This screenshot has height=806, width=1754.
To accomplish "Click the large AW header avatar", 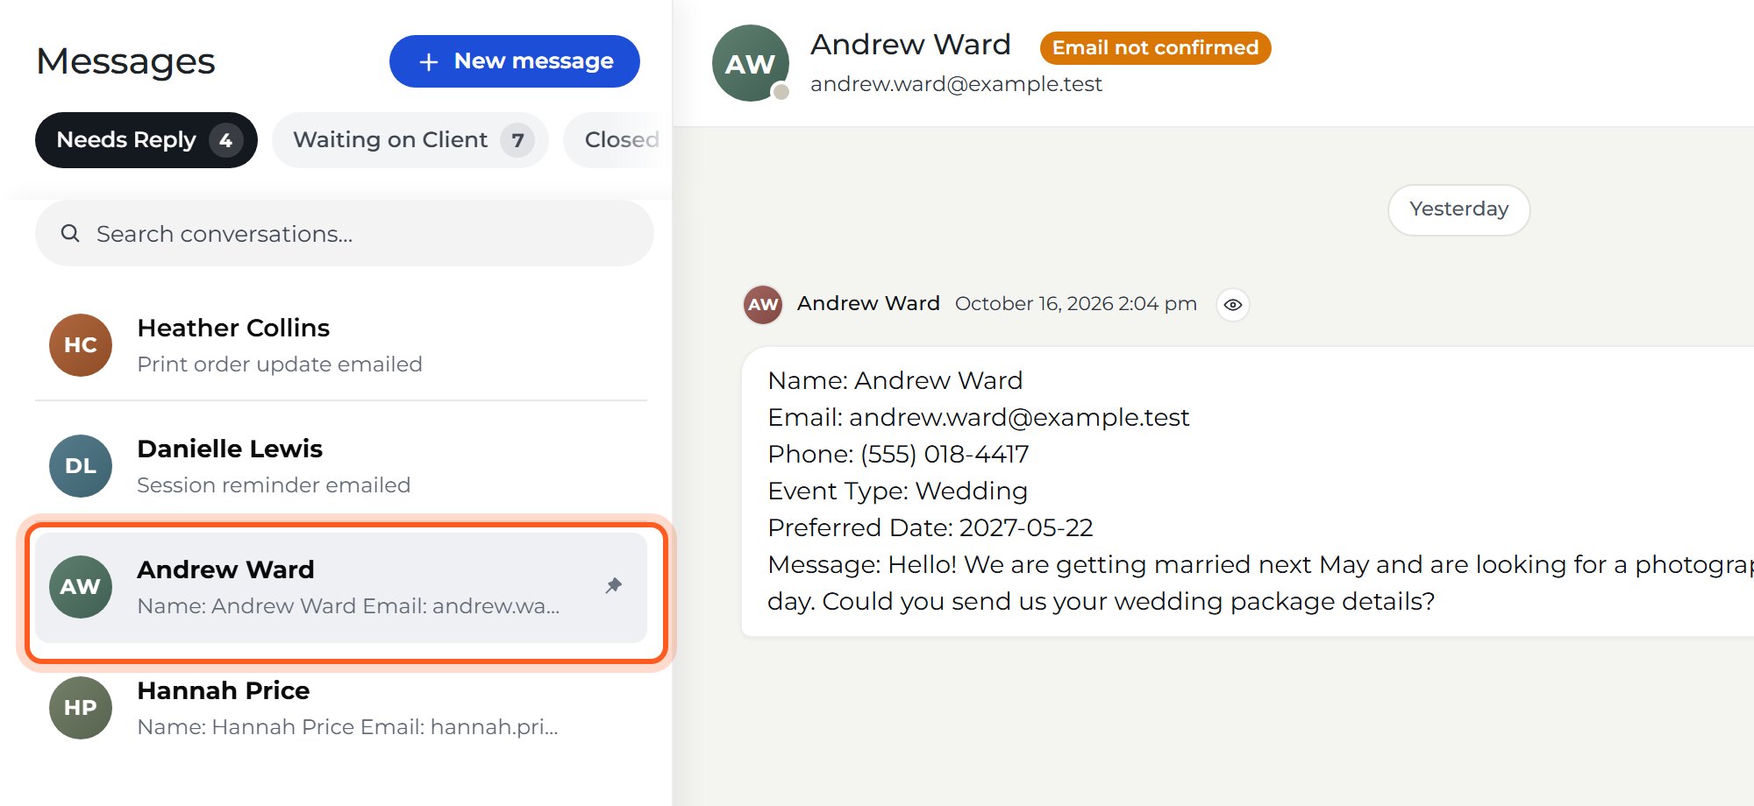I will [x=751, y=63].
